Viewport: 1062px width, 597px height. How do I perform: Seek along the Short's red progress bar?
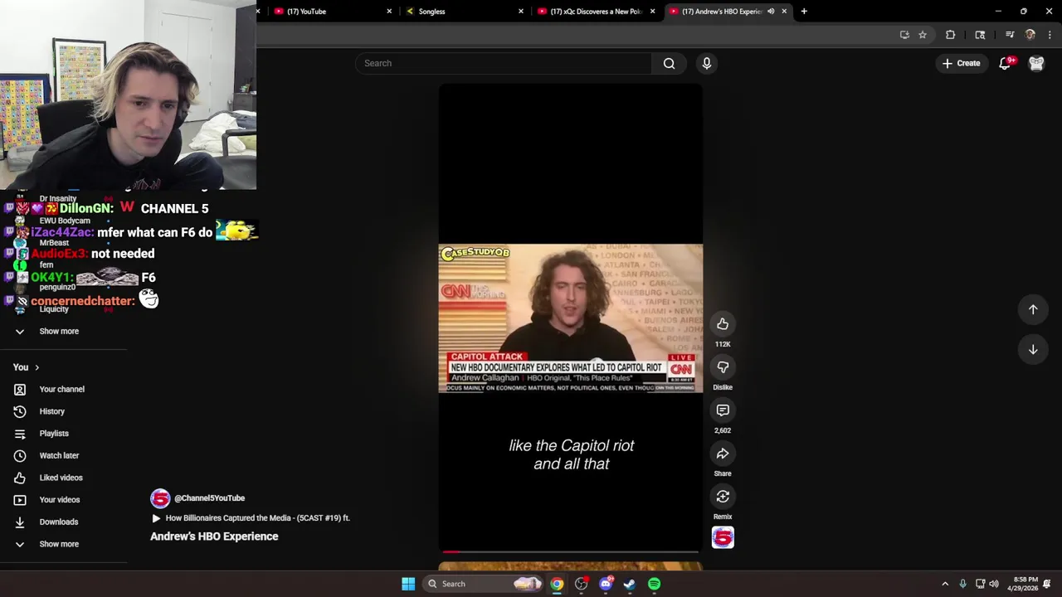pyautogui.click(x=570, y=551)
